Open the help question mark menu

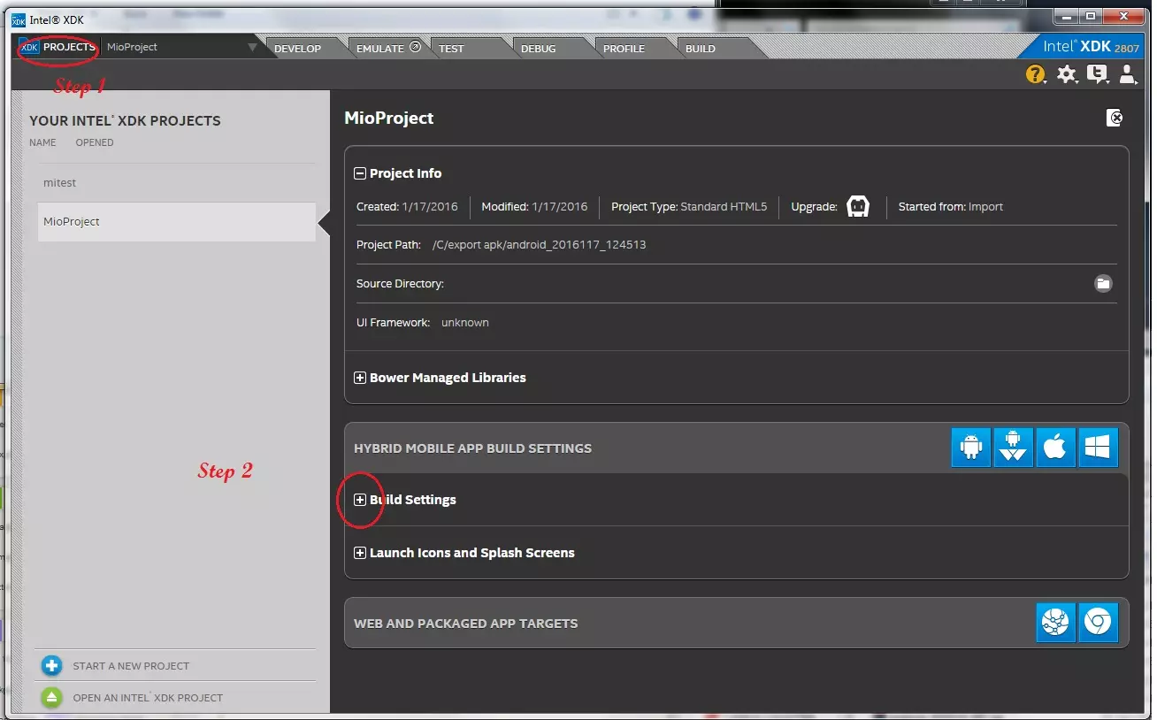pyautogui.click(x=1035, y=74)
